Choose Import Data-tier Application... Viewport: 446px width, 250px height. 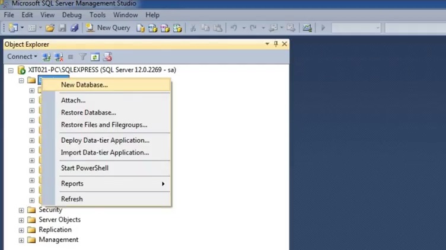(x=106, y=153)
